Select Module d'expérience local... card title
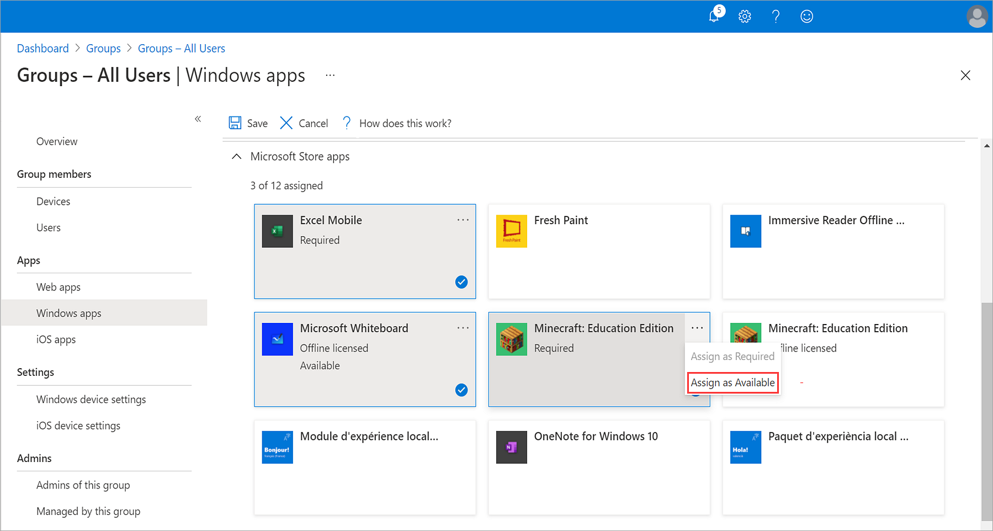 (x=369, y=436)
